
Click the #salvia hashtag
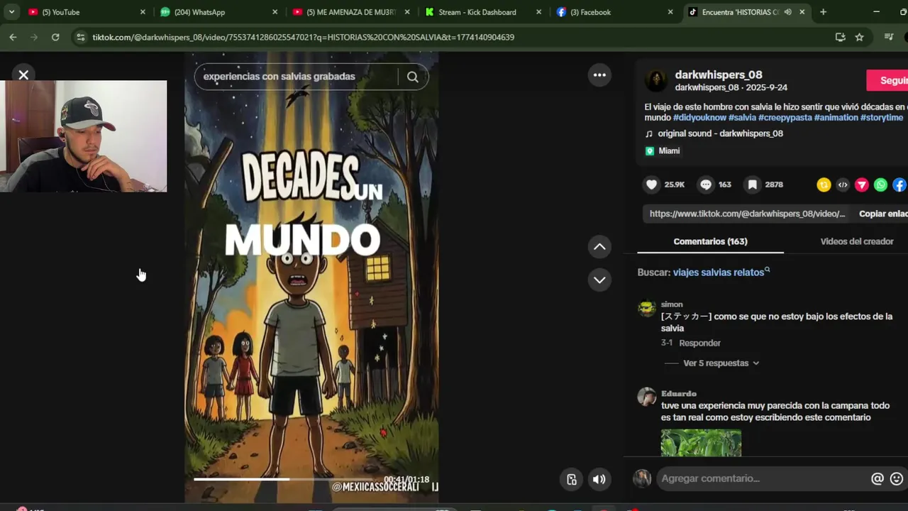click(742, 118)
